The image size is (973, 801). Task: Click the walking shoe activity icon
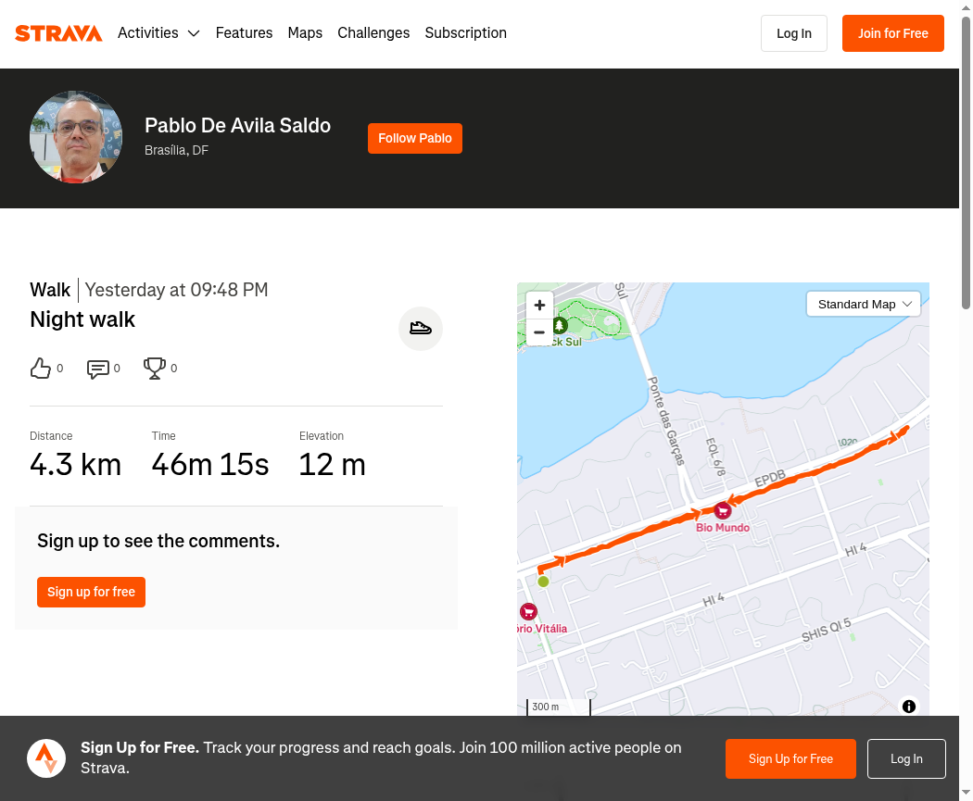pyautogui.click(x=421, y=329)
